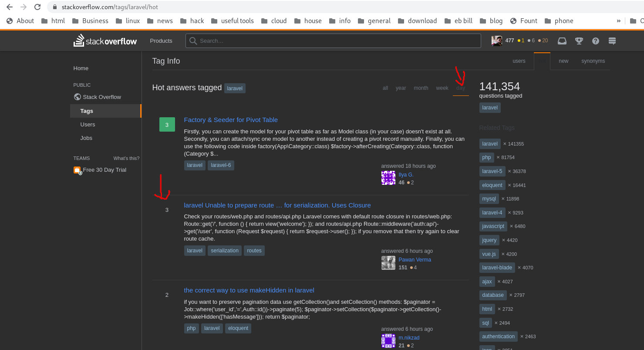Open Stack Overflow in sidebar
This screenshot has width=644, height=350.
[98, 97]
